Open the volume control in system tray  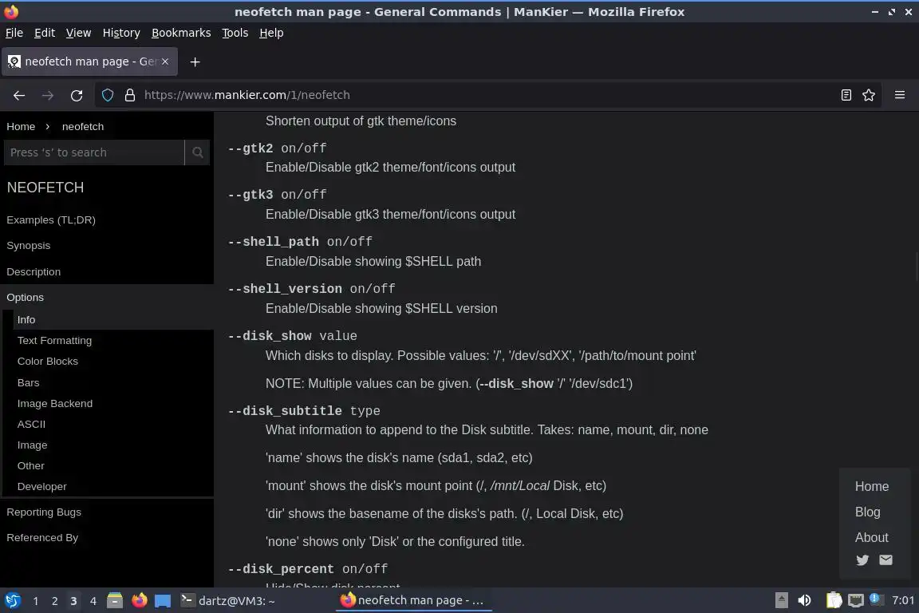(x=804, y=600)
